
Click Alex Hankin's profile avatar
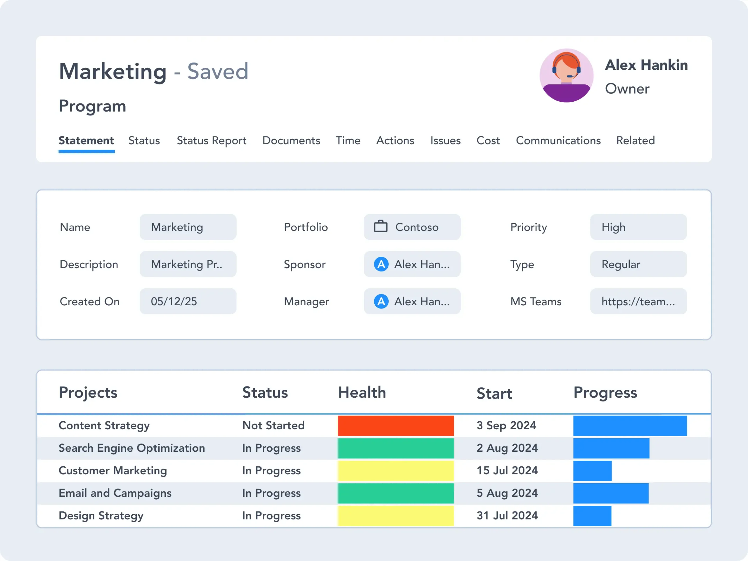[566, 75]
